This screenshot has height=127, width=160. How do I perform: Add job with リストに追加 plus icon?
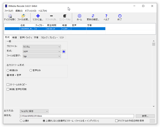coord(38,17)
